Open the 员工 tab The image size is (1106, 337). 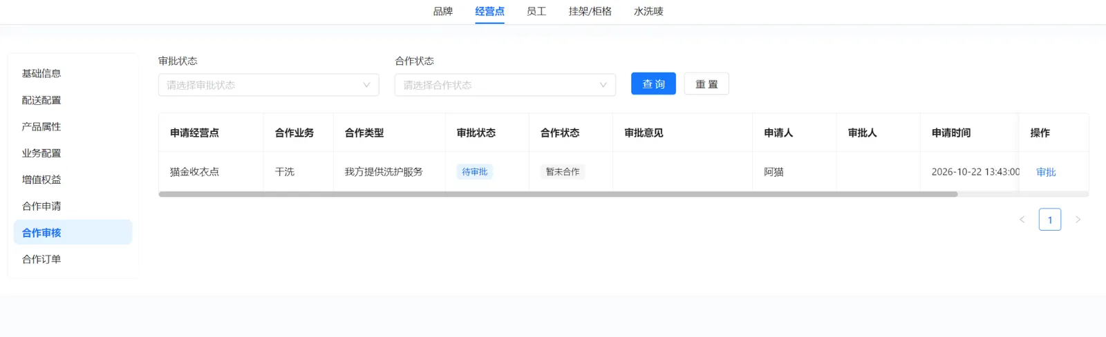(536, 12)
